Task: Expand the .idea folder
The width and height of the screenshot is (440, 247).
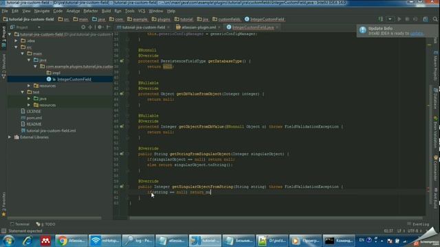Action: click(x=16, y=40)
